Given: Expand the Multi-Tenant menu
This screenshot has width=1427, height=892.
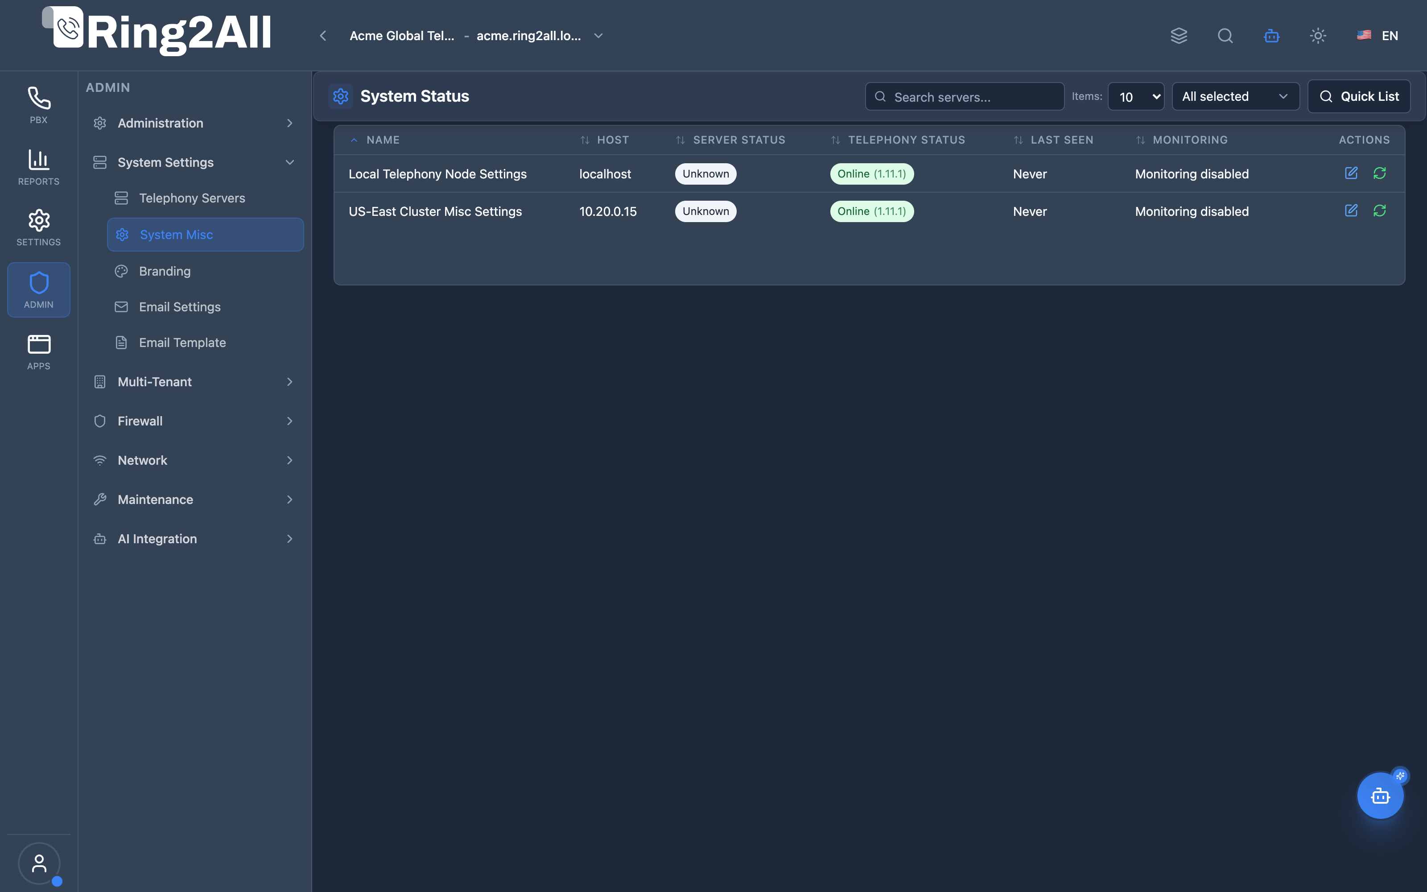Looking at the screenshot, I should (x=194, y=382).
